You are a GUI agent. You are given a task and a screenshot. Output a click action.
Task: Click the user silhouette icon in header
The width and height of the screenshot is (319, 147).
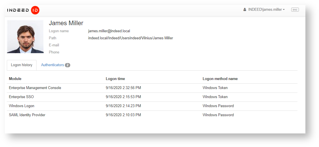pyautogui.click(x=245, y=10)
